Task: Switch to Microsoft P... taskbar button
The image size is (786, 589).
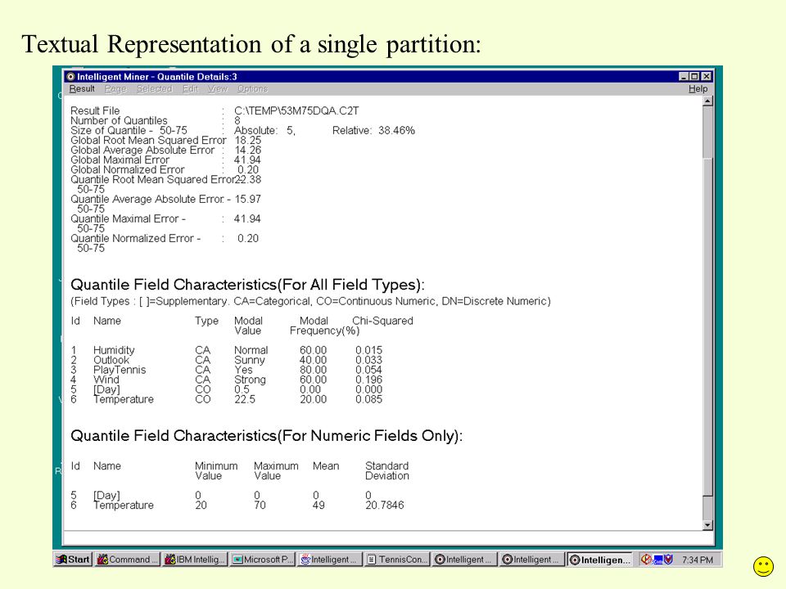Action: tap(263, 560)
